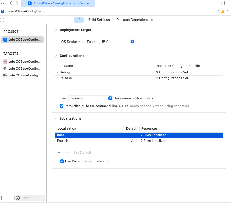The width and height of the screenshot is (231, 204).
Task: Switch to the Info tab
Action: click(x=78, y=20)
